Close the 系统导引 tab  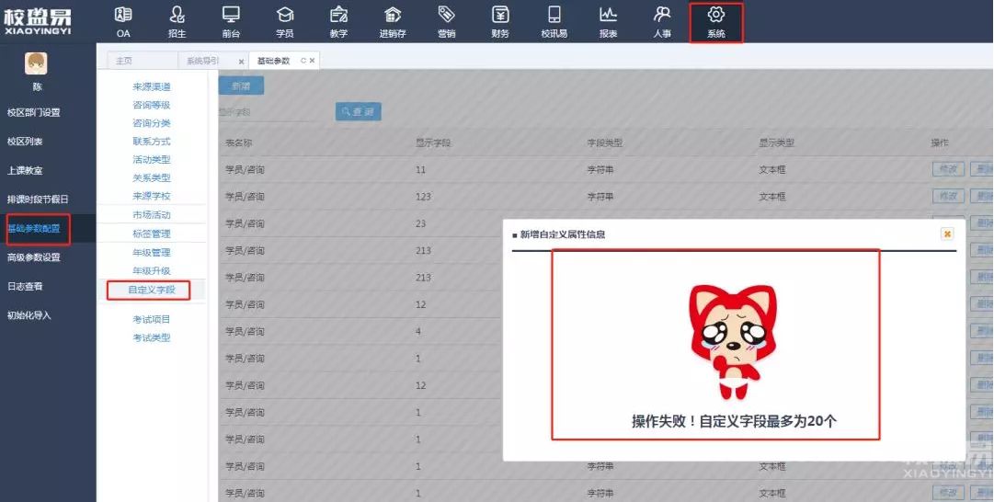[x=241, y=62]
